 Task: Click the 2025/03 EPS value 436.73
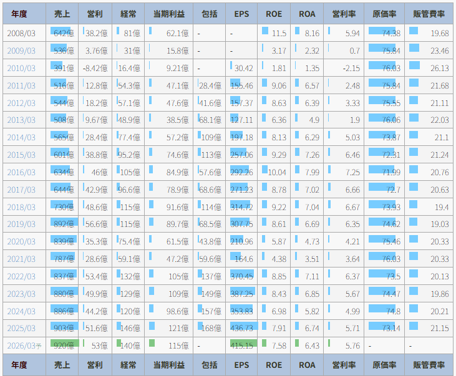pyautogui.click(x=242, y=328)
